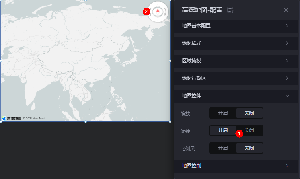Expand the 地图样式 section

coord(236,43)
